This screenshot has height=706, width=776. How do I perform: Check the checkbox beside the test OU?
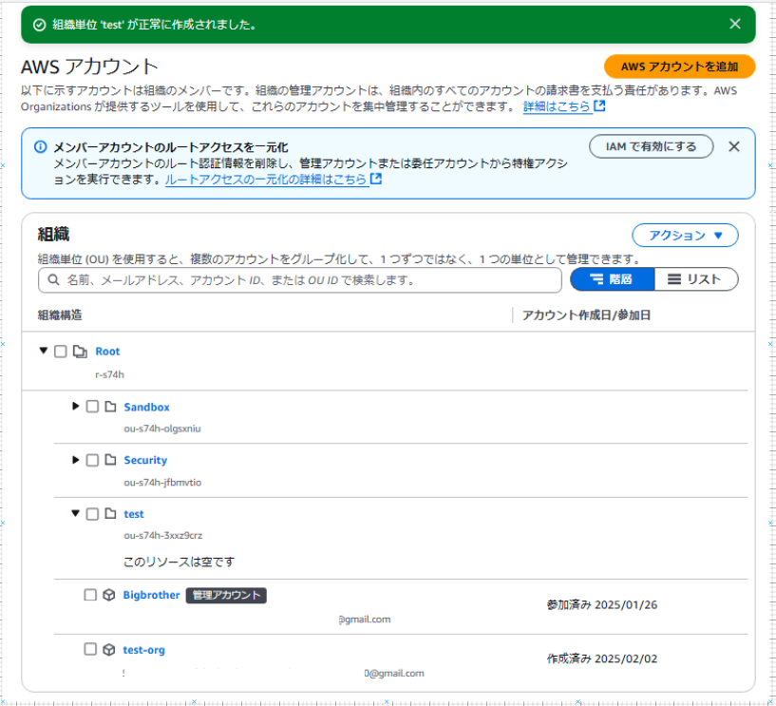(92, 514)
